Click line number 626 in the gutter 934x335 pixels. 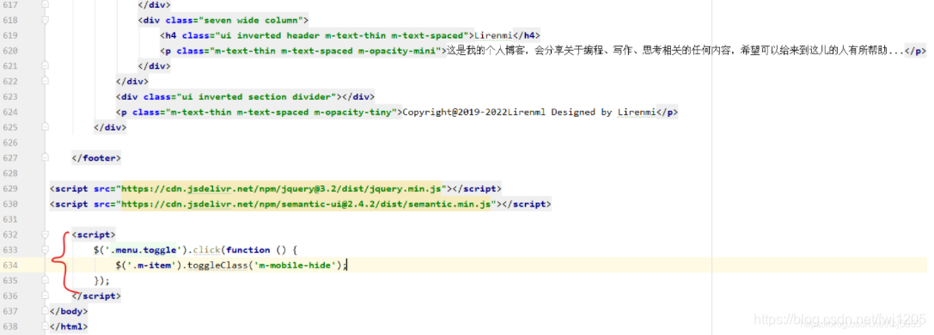(x=10, y=143)
